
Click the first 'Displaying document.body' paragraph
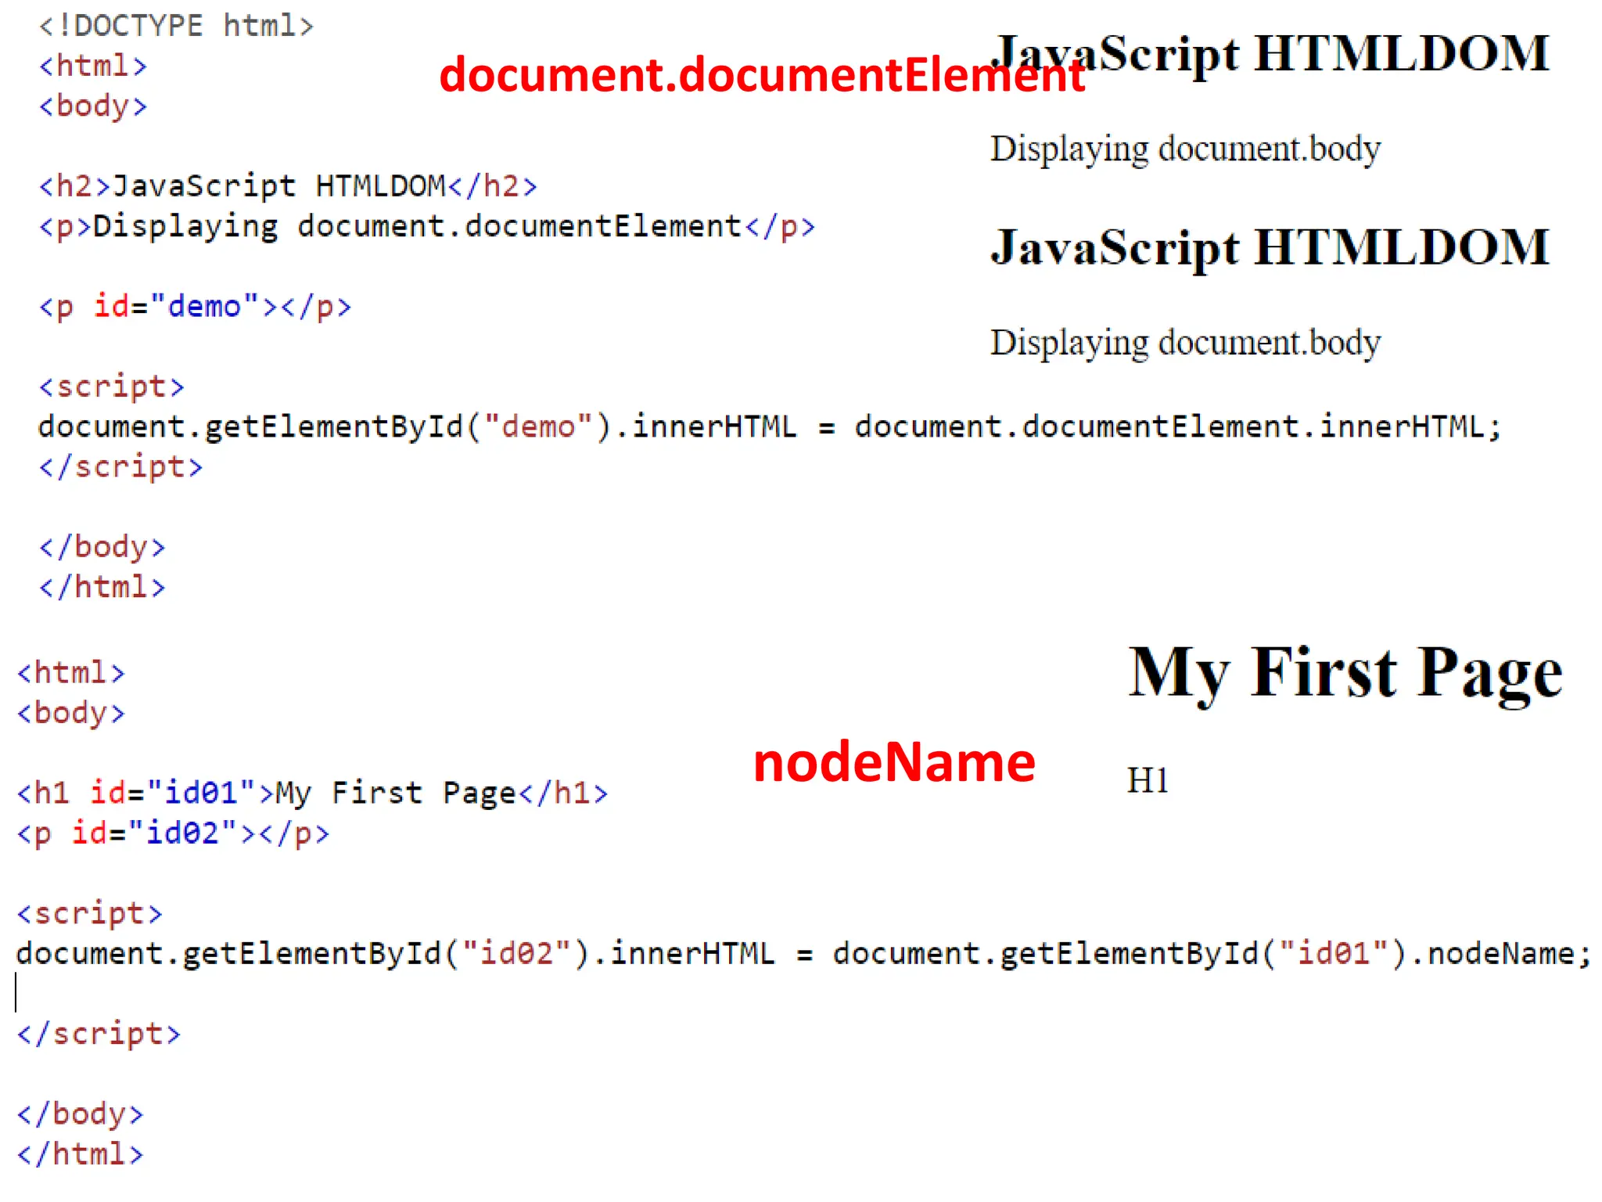pyautogui.click(x=1185, y=149)
